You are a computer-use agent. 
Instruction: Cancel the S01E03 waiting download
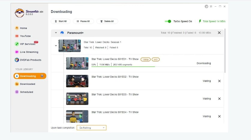point(219,99)
